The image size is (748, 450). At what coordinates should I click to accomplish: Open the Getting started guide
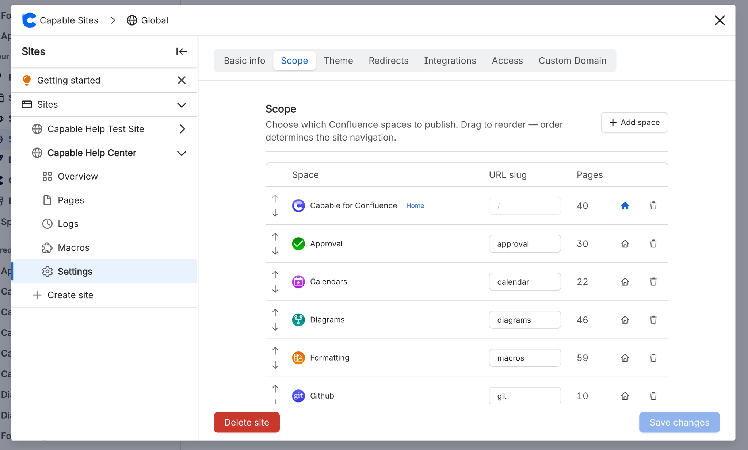click(69, 80)
